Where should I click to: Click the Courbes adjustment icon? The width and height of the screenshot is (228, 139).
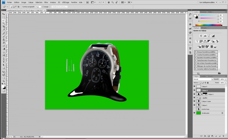[209, 36]
